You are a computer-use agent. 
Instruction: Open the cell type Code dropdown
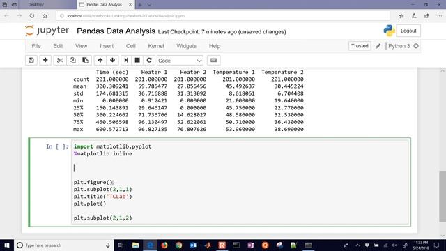click(180, 61)
